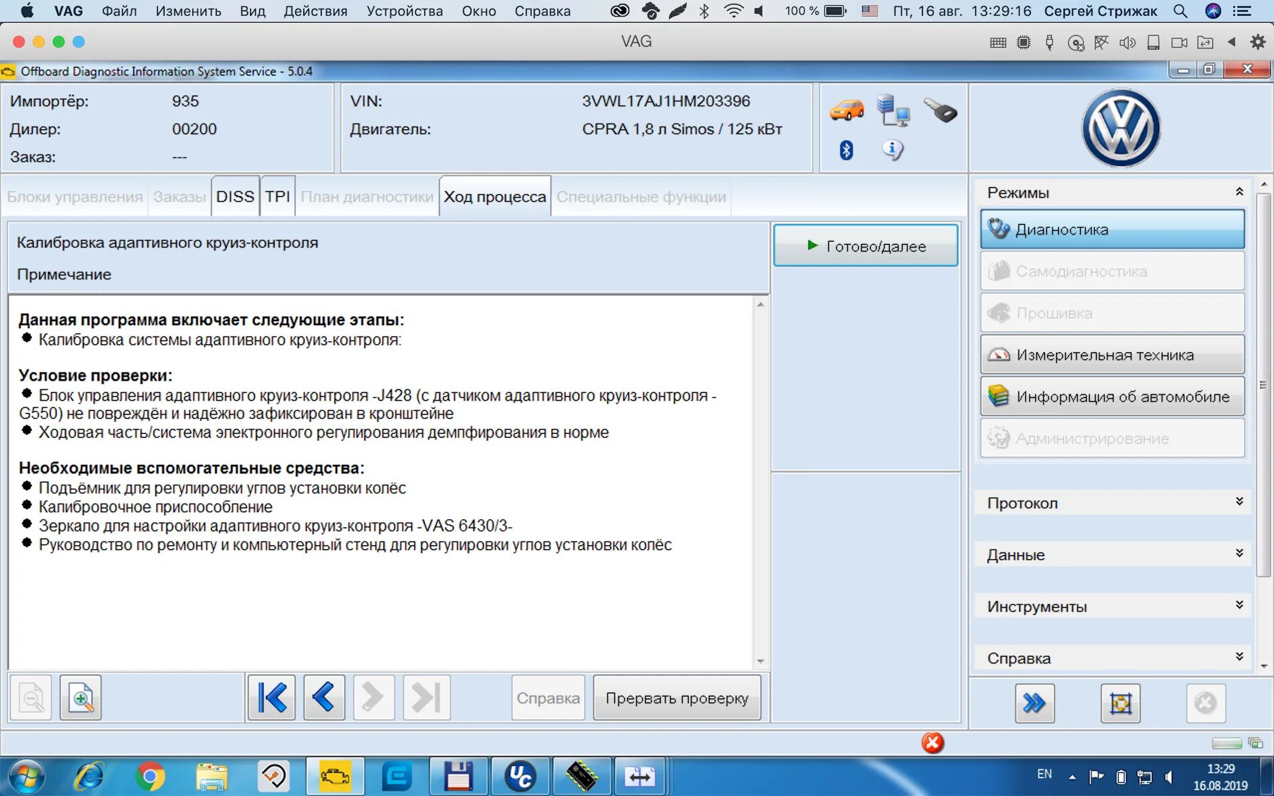1274x796 pixels.
Task: Click the red error X status icon
Action: point(932,743)
